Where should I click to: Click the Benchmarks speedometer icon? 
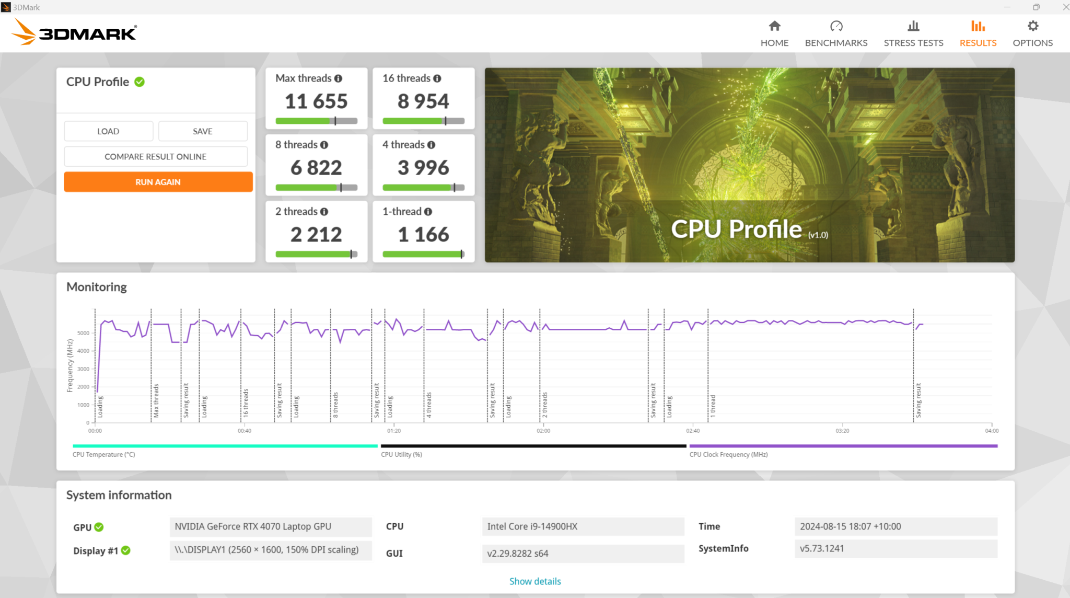click(x=835, y=25)
